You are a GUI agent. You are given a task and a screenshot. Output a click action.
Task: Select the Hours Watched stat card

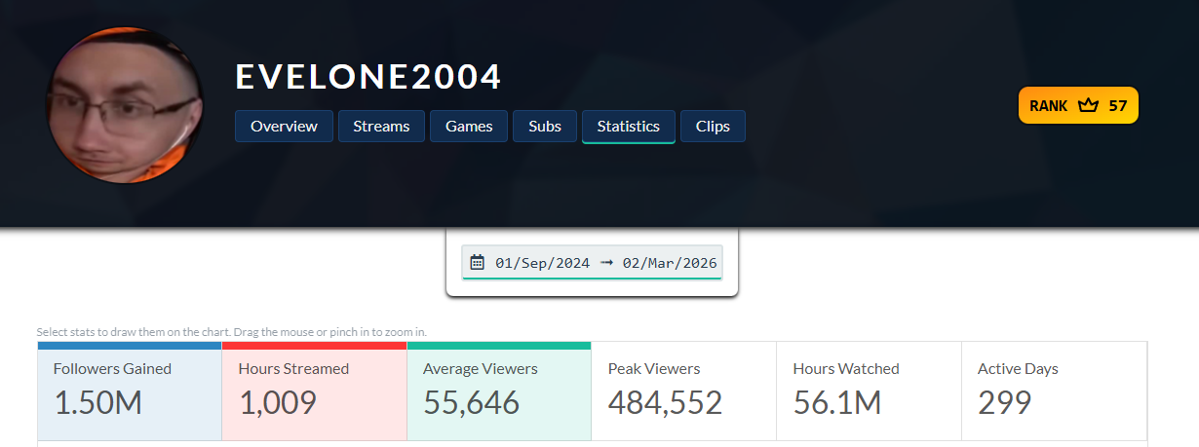869,391
